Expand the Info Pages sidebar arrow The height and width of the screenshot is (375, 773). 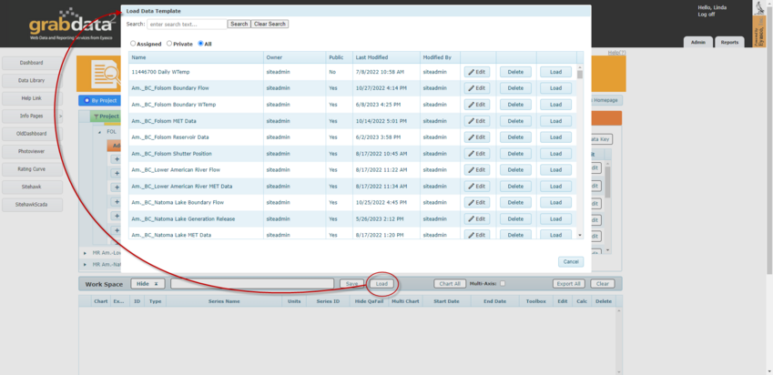(61, 117)
